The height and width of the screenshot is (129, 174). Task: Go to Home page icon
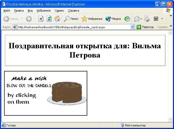[x=57, y=19]
